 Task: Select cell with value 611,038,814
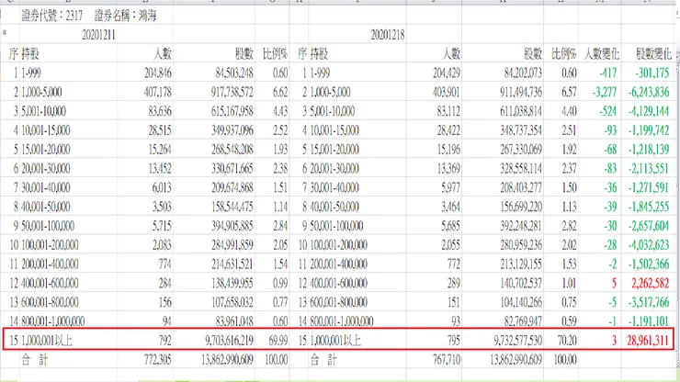tap(521, 111)
